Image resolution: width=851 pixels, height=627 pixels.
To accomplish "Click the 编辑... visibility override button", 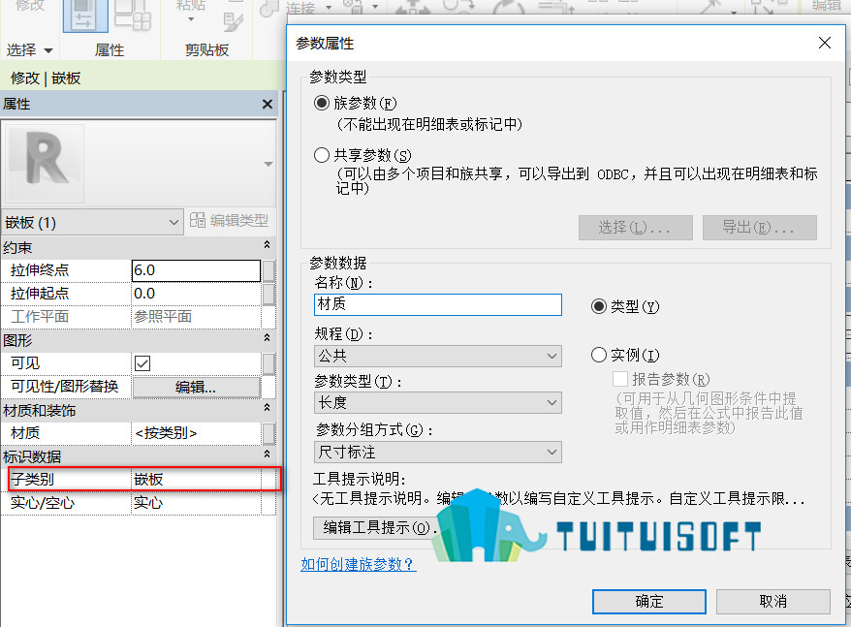I will pyautogui.click(x=196, y=387).
